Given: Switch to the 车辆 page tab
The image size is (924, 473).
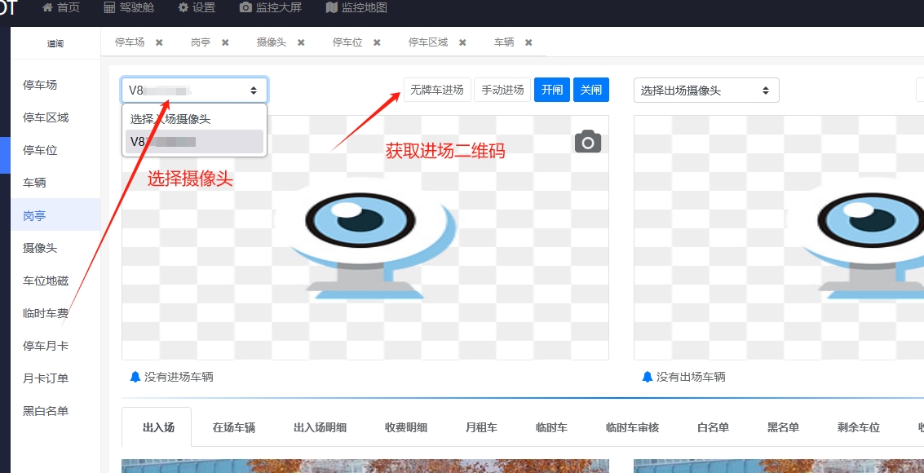Looking at the screenshot, I should (x=505, y=42).
